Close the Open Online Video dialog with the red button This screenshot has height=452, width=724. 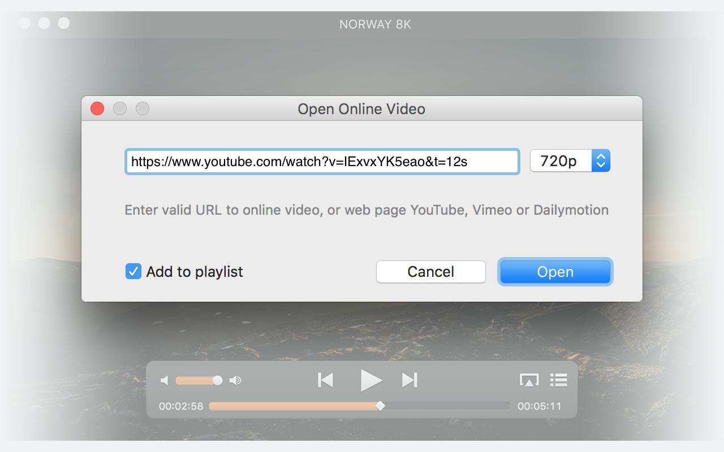coord(97,108)
